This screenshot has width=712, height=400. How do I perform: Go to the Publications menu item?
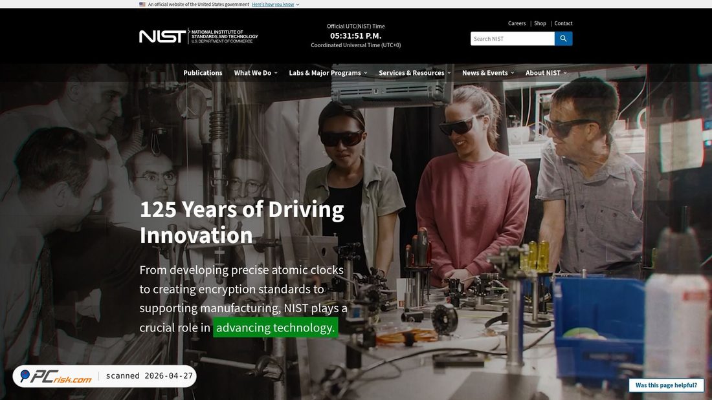(x=203, y=73)
